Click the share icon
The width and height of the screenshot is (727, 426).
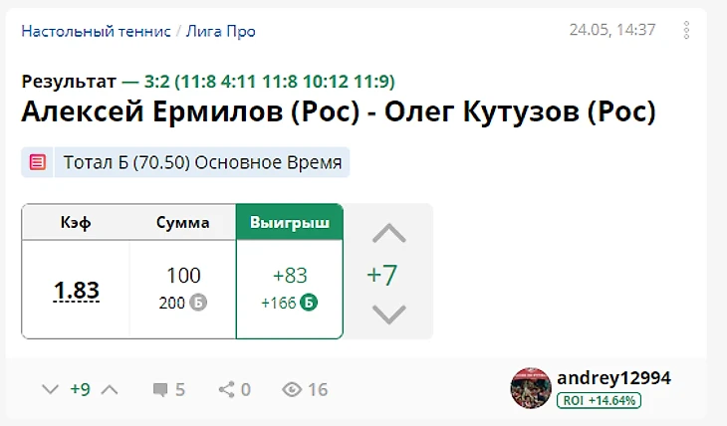click(x=226, y=390)
